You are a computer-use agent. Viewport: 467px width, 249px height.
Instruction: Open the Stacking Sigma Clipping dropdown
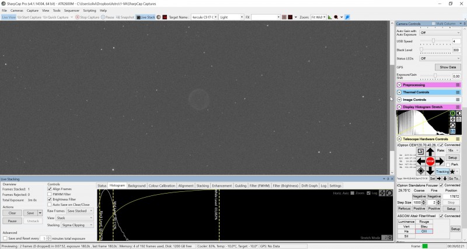click(x=77, y=225)
